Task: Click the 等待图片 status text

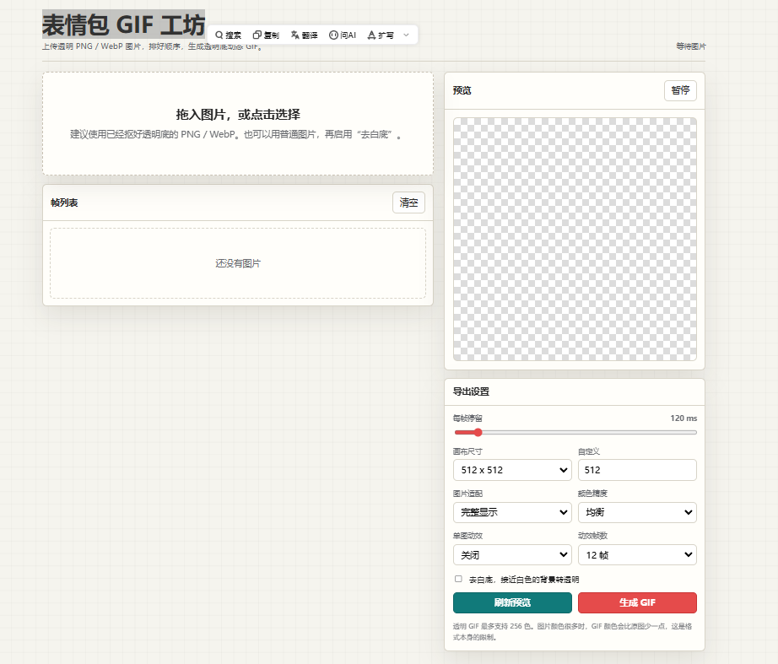Action: coord(691,46)
